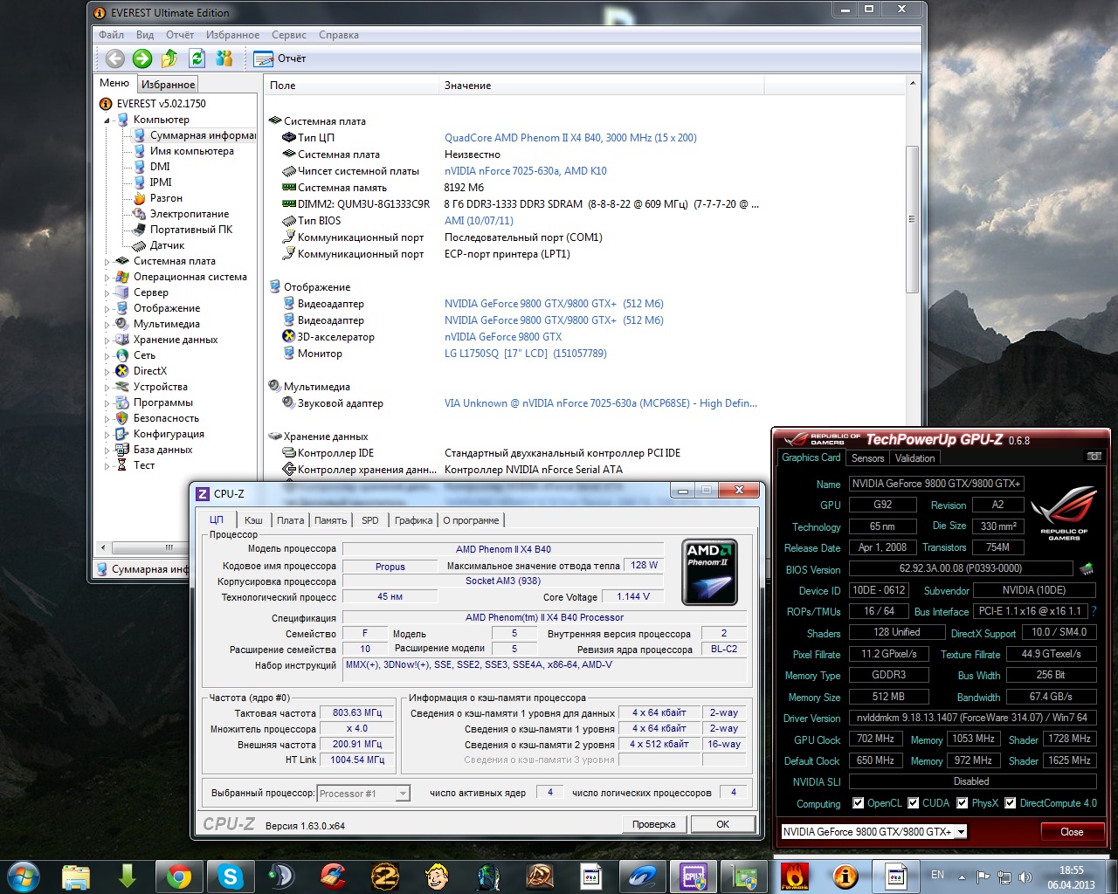Click the OK button in CPU-Z
1118x894 pixels.
(722, 824)
